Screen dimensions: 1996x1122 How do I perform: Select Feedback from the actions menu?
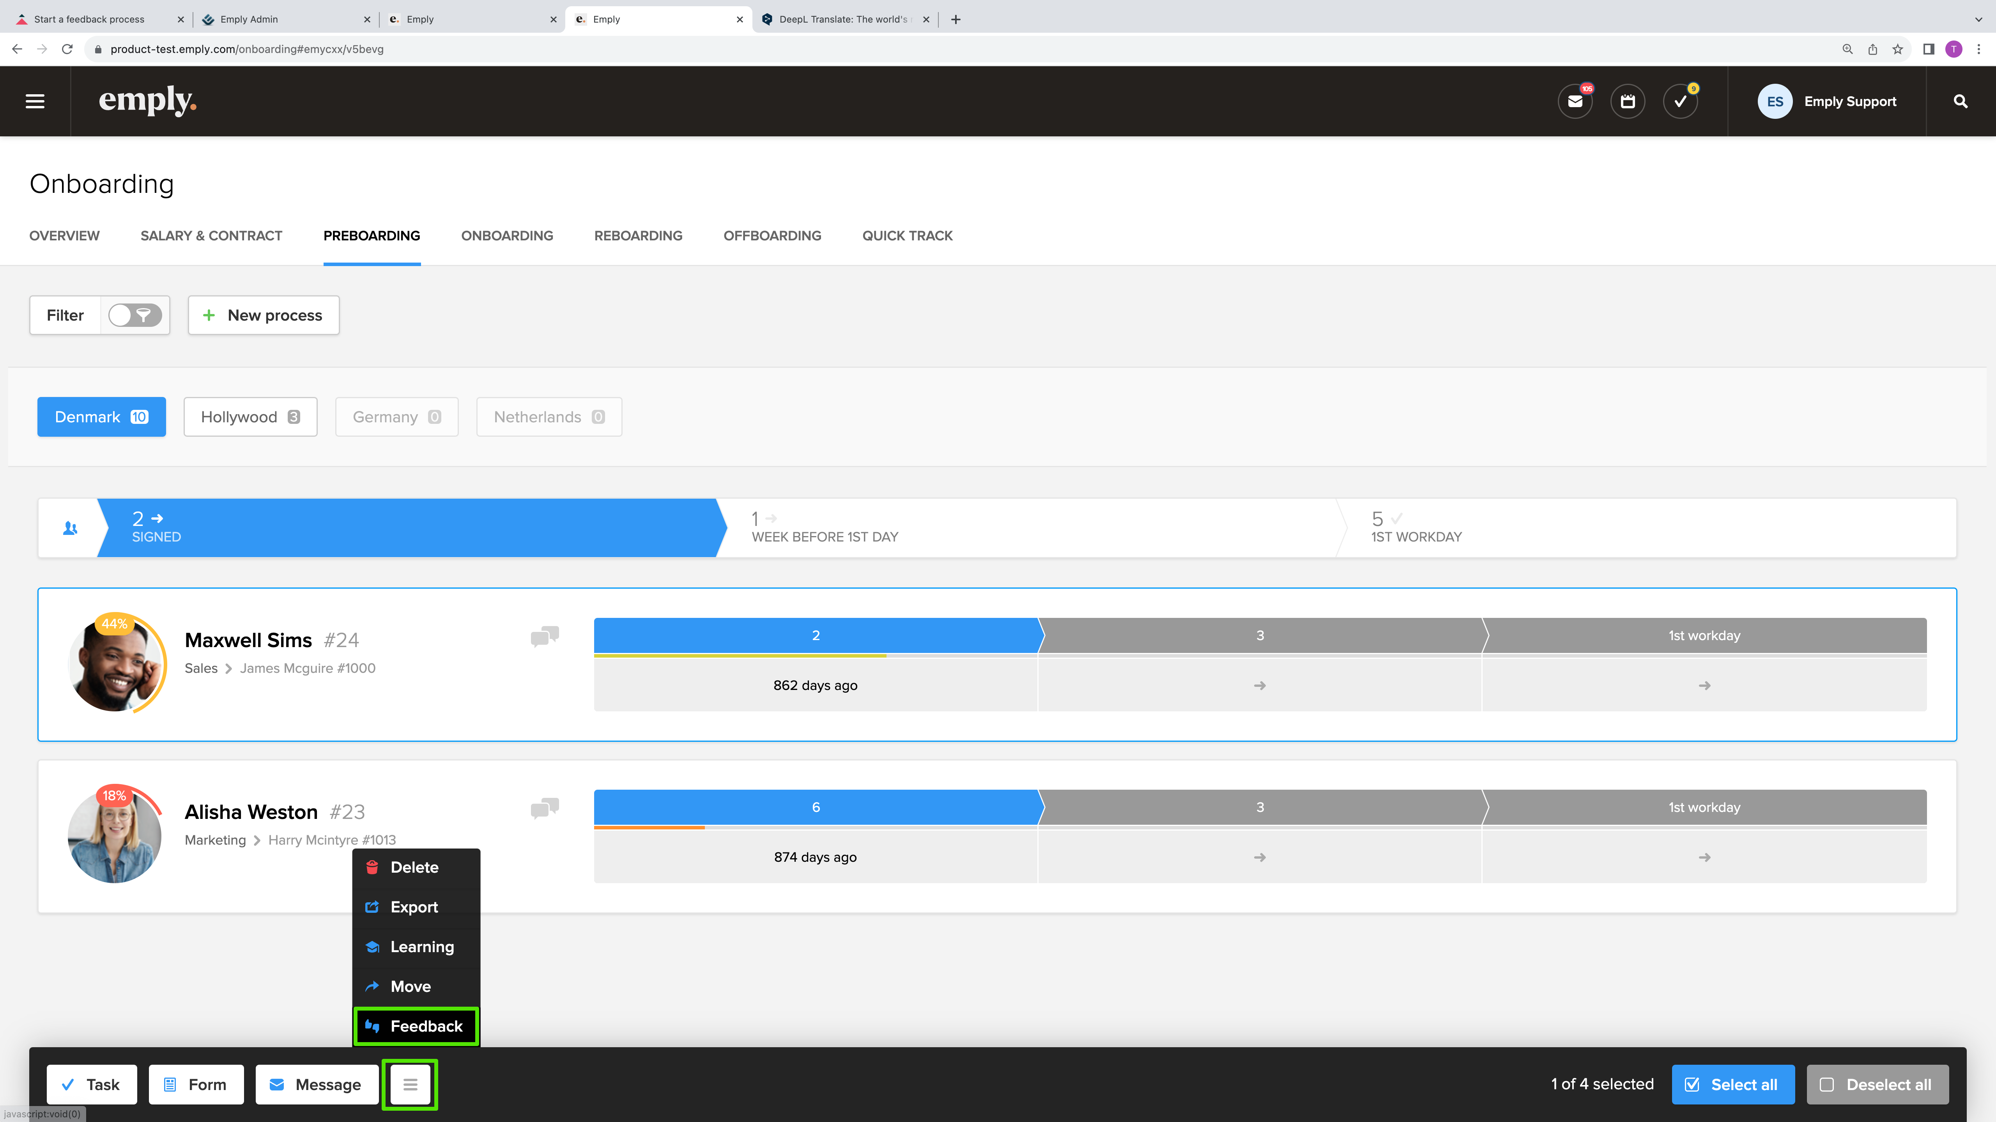[x=416, y=1026]
